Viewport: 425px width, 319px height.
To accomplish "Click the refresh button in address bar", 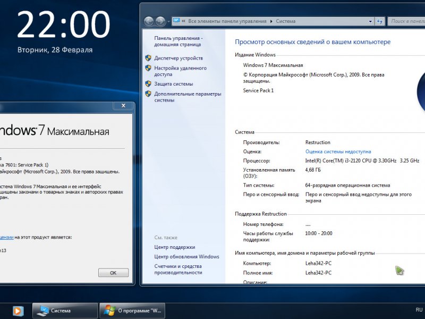I will (379, 21).
